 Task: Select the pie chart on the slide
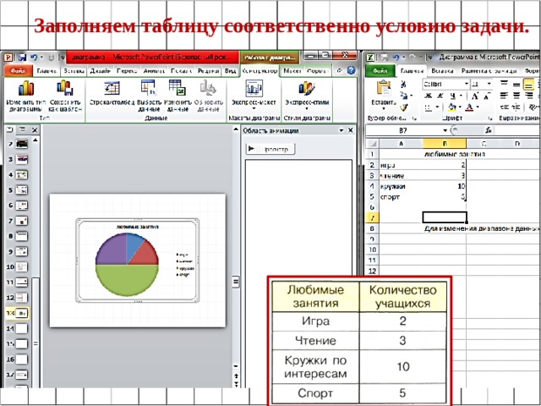127,265
